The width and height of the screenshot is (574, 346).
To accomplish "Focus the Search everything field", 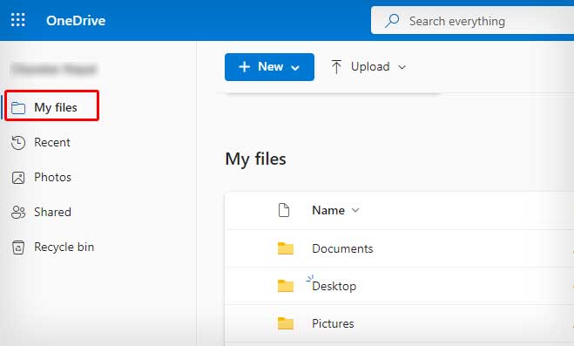I will (x=472, y=21).
